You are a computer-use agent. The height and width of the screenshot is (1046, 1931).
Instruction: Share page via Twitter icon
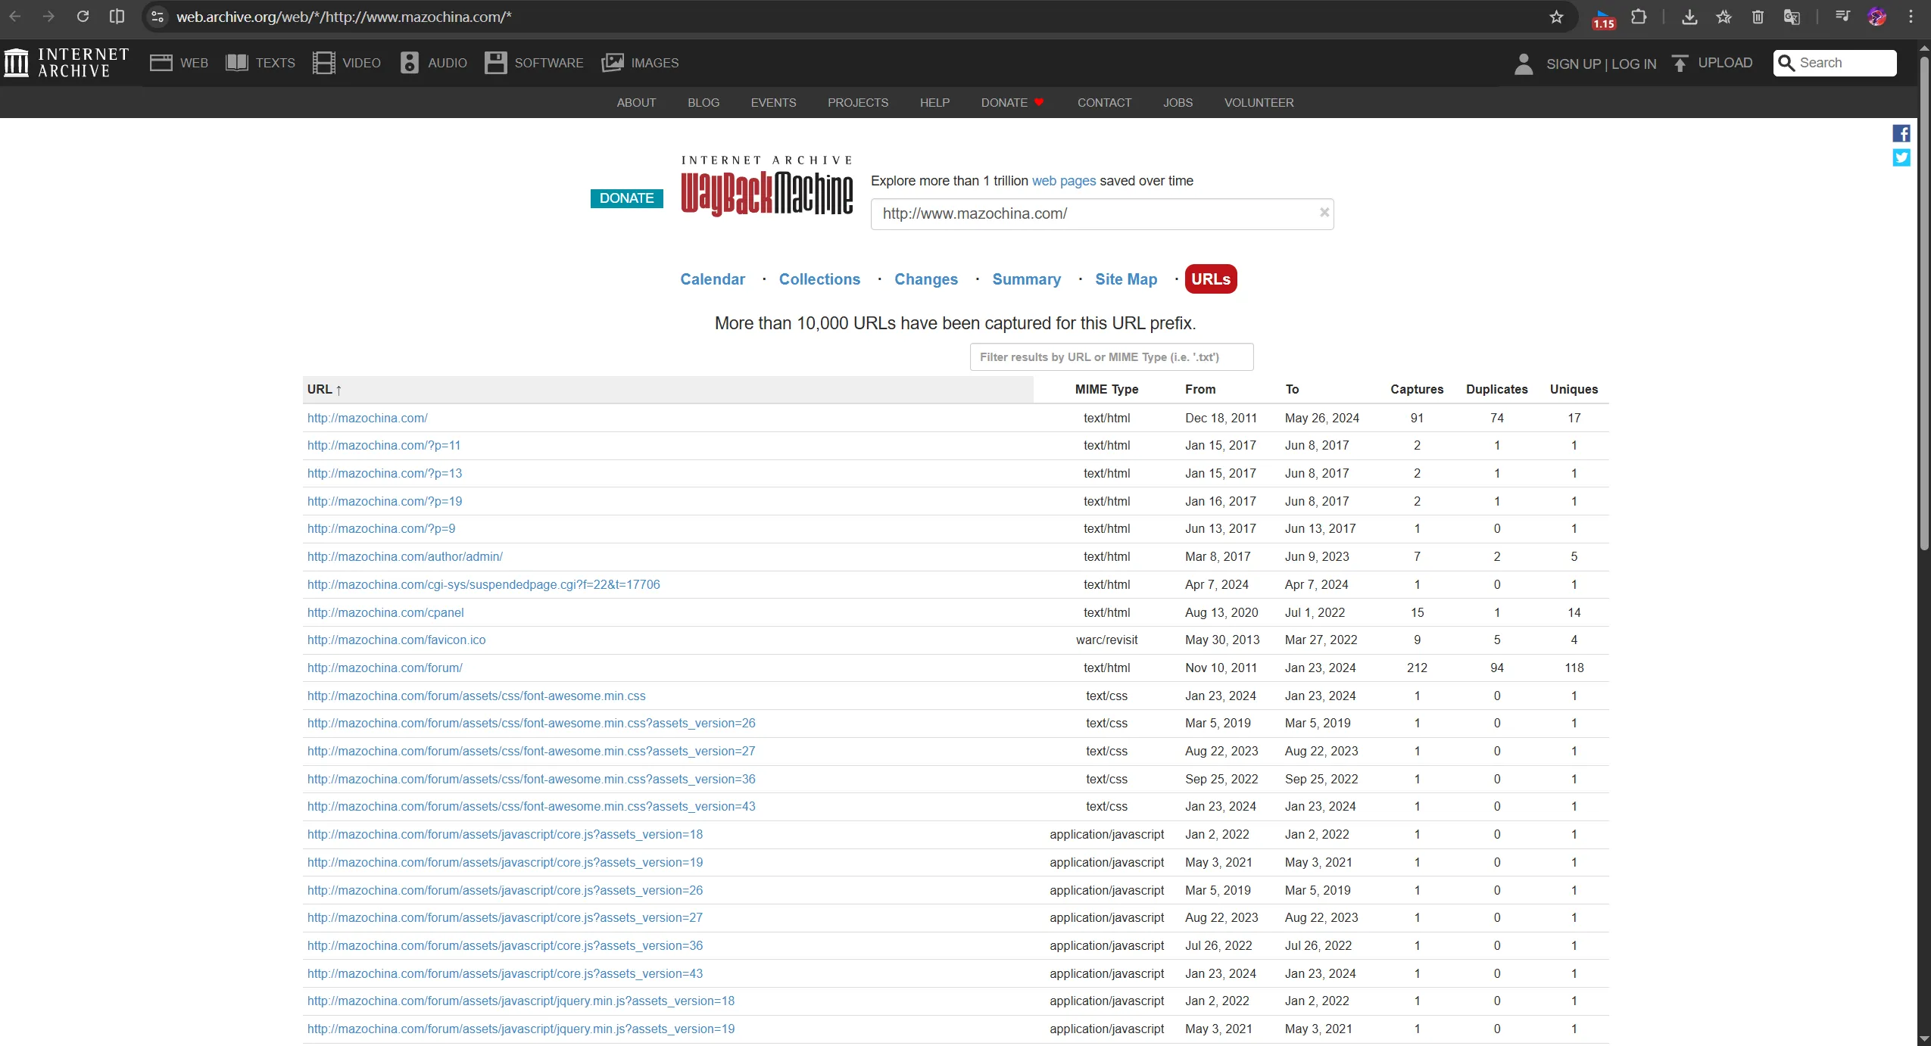click(1901, 157)
